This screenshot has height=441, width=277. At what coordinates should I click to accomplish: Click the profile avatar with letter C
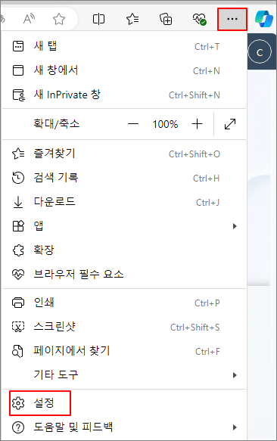tap(260, 52)
